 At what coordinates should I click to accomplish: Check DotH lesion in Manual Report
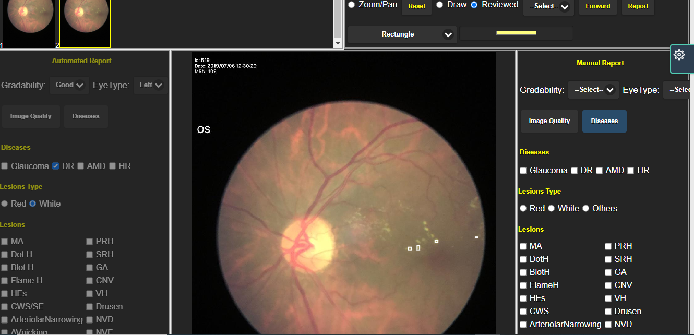tap(523, 259)
